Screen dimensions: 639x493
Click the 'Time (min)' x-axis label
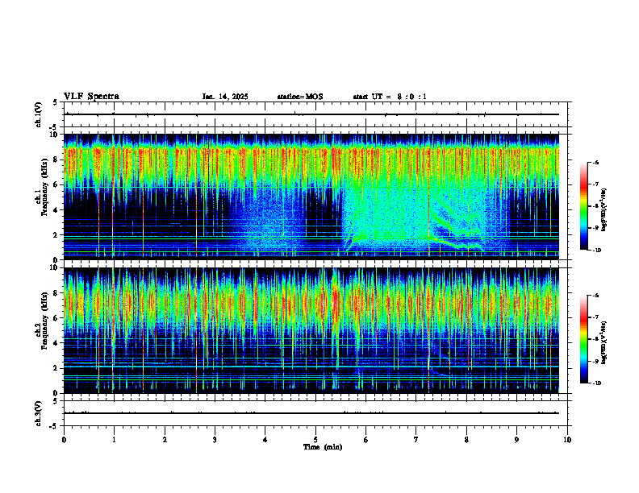coord(323,447)
